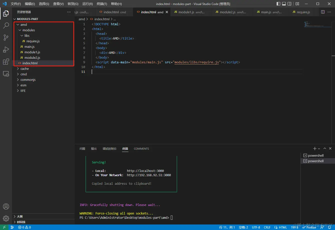This screenshot has width=335, height=230.
Task: Toggle panel visibility layout button in title bar
Action: click(284, 4)
